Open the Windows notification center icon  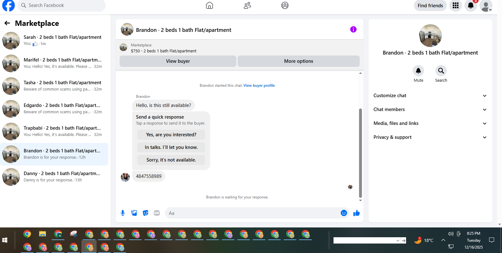click(491, 240)
